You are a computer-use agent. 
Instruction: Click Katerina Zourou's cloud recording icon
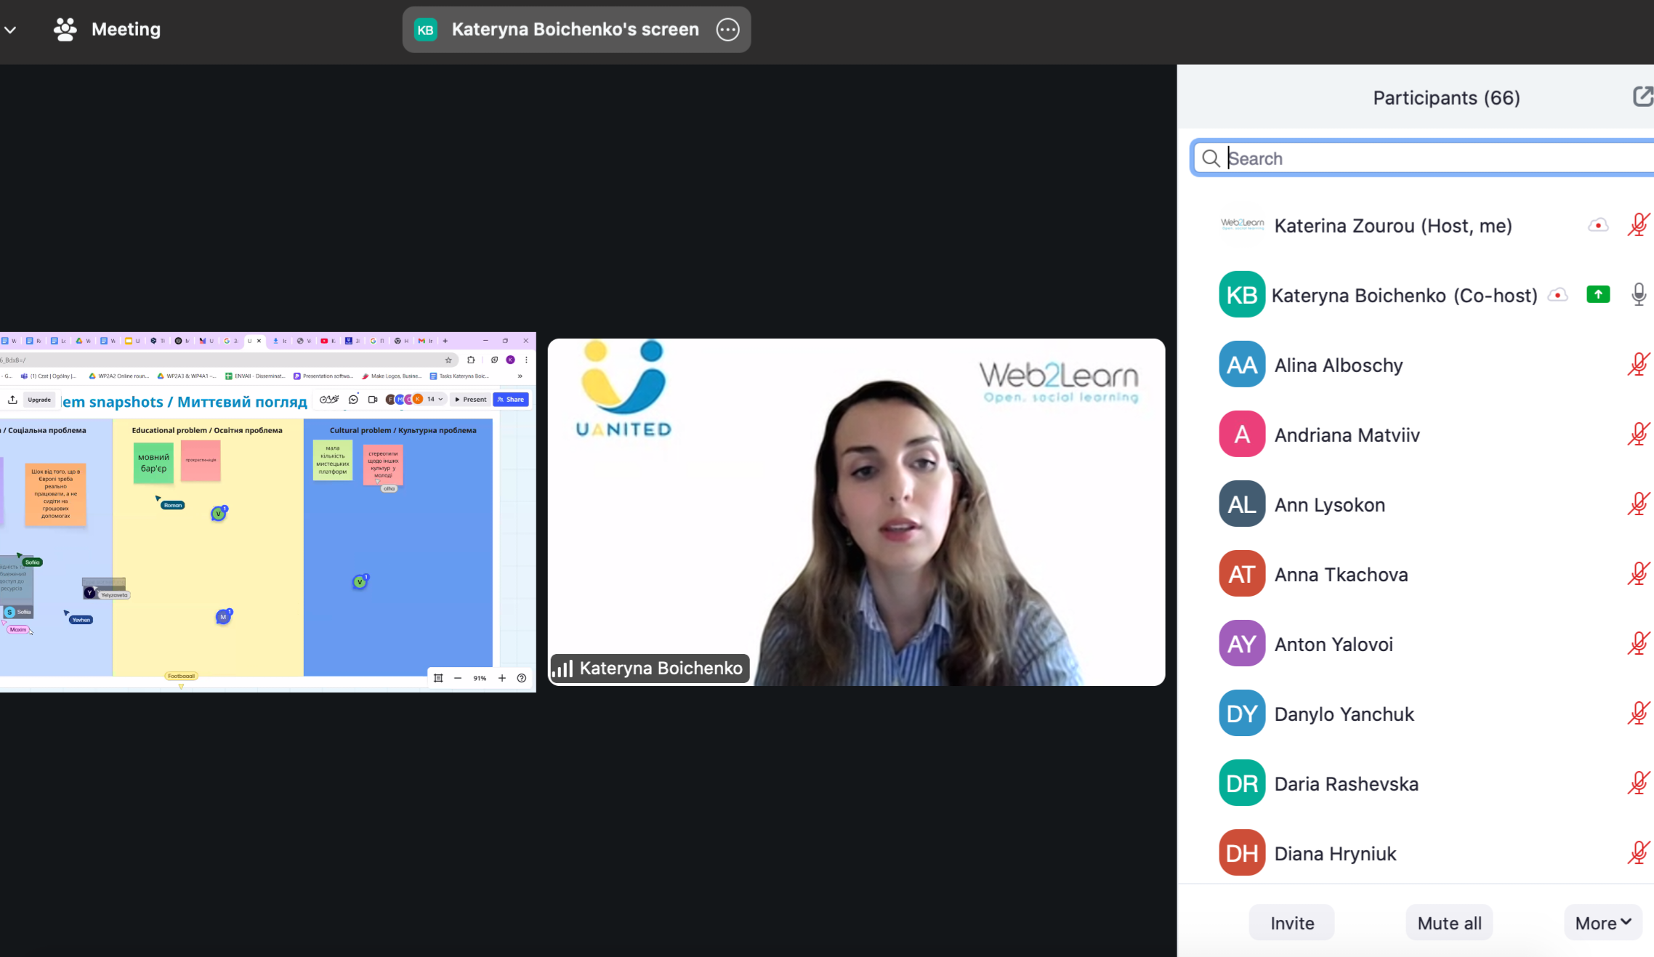[1597, 226]
